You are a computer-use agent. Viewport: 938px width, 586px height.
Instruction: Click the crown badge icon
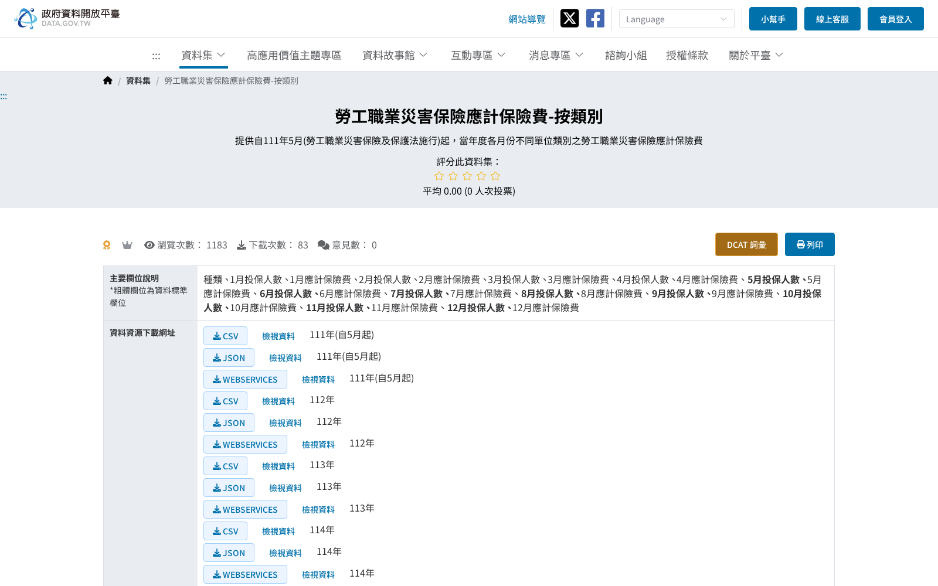[x=127, y=245]
